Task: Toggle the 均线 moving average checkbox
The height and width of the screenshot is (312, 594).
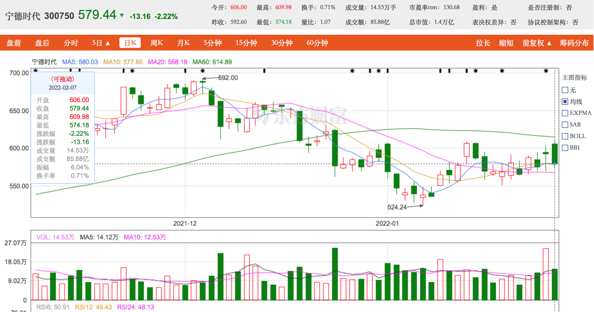Action: 565,102
